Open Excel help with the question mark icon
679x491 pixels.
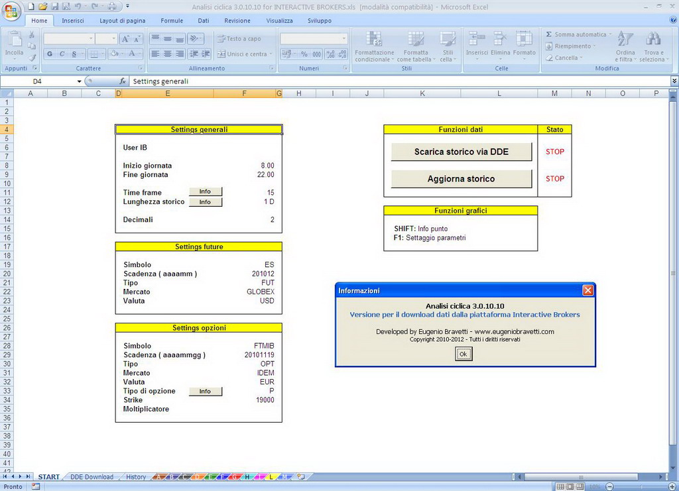[x=674, y=20]
